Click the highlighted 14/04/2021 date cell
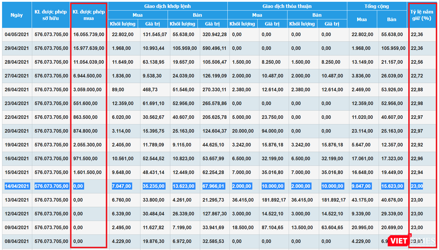The image size is (439, 250). point(17,186)
